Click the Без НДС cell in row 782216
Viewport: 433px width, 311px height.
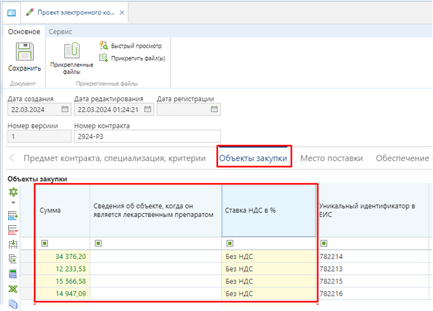pos(269,294)
